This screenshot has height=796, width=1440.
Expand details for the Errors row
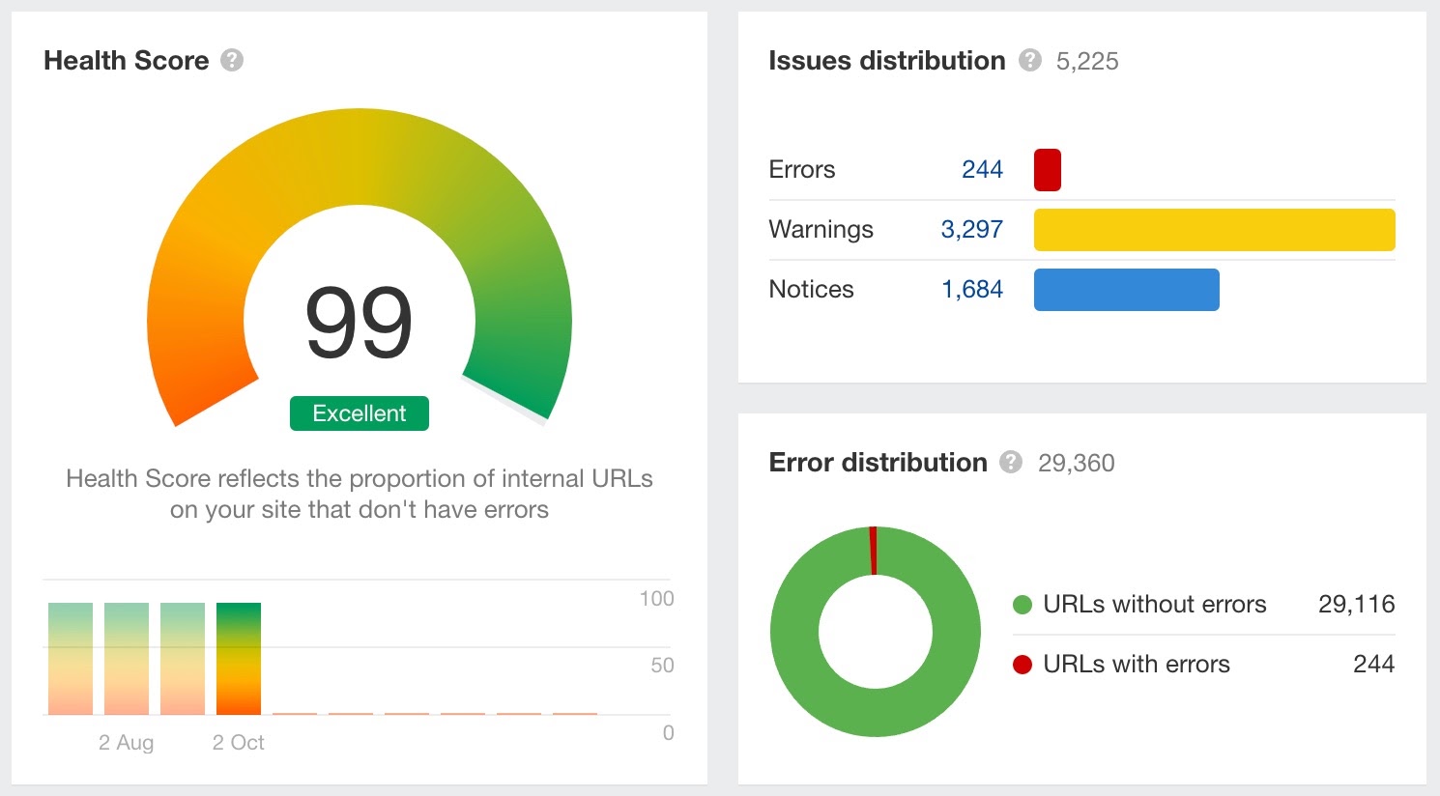[x=801, y=169]
